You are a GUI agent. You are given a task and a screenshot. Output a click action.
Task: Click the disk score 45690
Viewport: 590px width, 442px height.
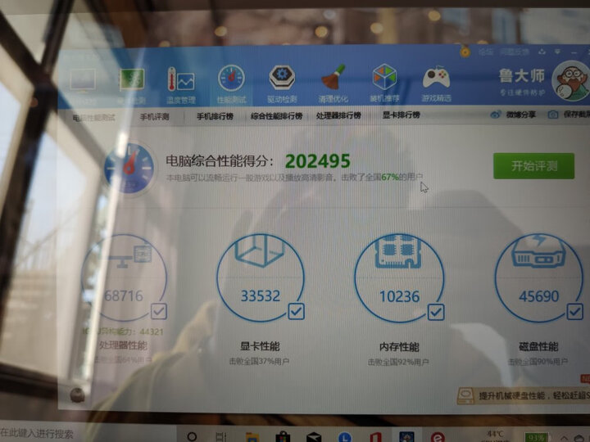click(539, 296)
